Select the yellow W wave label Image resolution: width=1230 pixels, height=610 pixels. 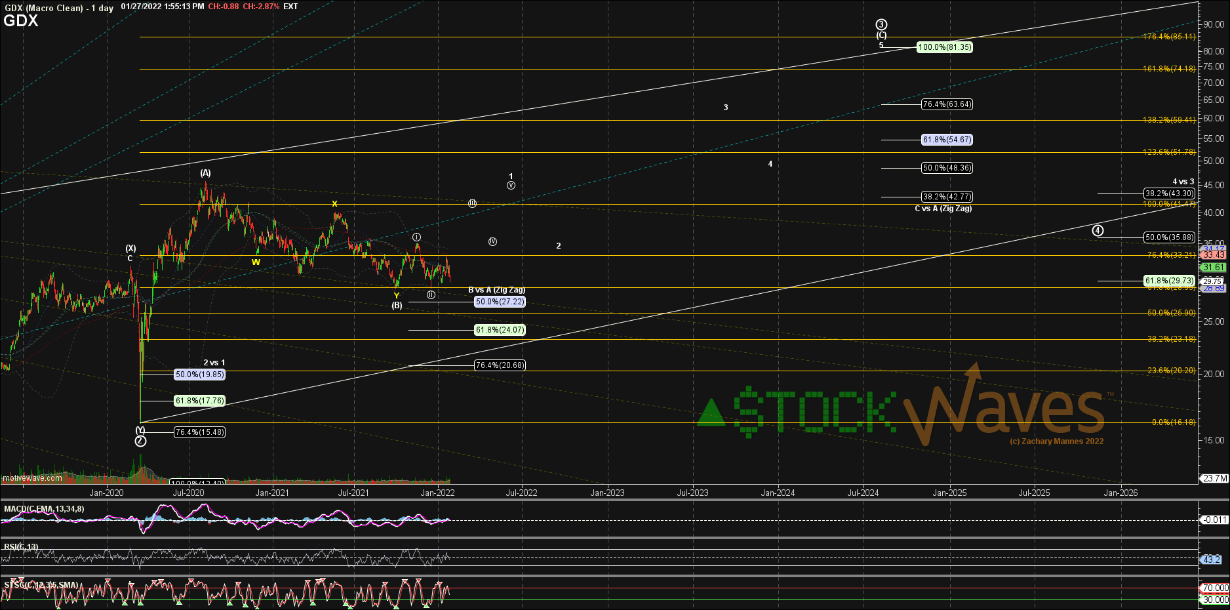256,262
